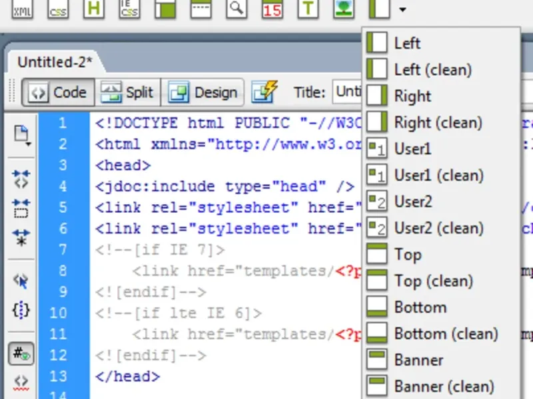
Task: Click the DOCTYPE declaration on line 1
Action: tap(228, 123)
